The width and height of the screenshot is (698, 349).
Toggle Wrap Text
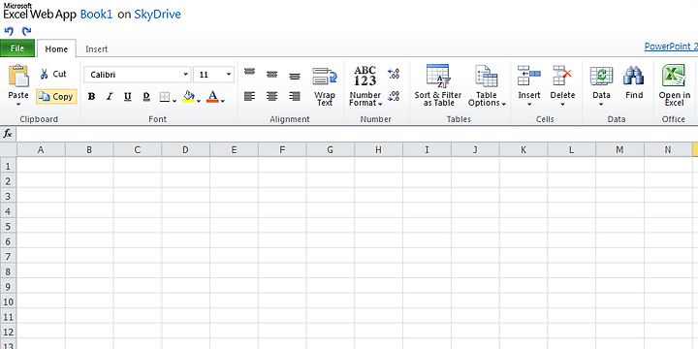(325, 87)
